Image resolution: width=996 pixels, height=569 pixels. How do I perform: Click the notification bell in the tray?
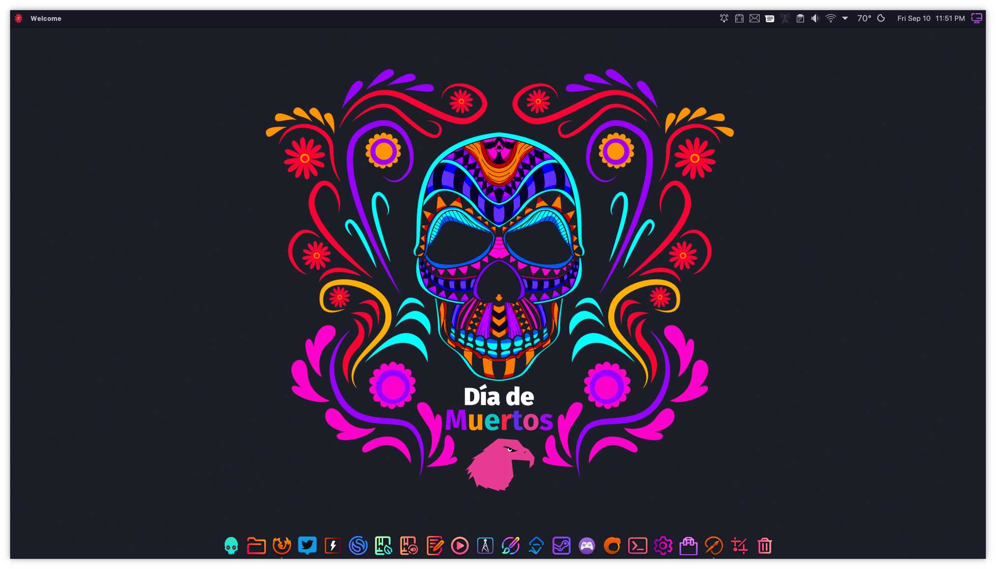(x=724, y=18)
